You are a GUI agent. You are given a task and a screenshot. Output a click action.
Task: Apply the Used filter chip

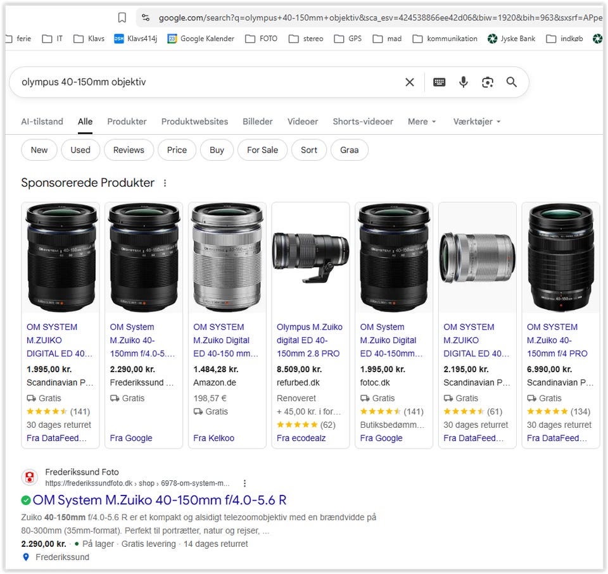[x=80, y=150]
